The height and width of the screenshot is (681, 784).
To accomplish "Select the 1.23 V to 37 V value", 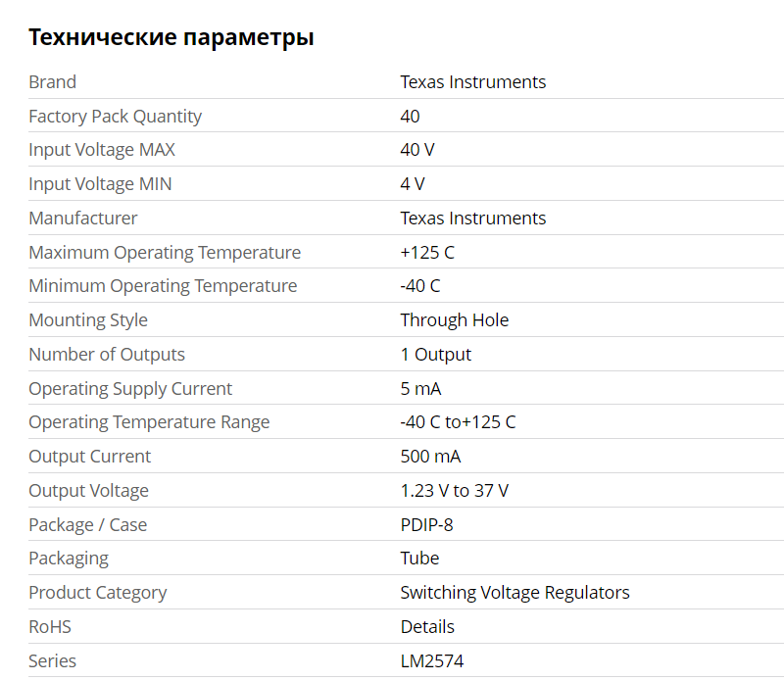I will (x=454, y=491).
